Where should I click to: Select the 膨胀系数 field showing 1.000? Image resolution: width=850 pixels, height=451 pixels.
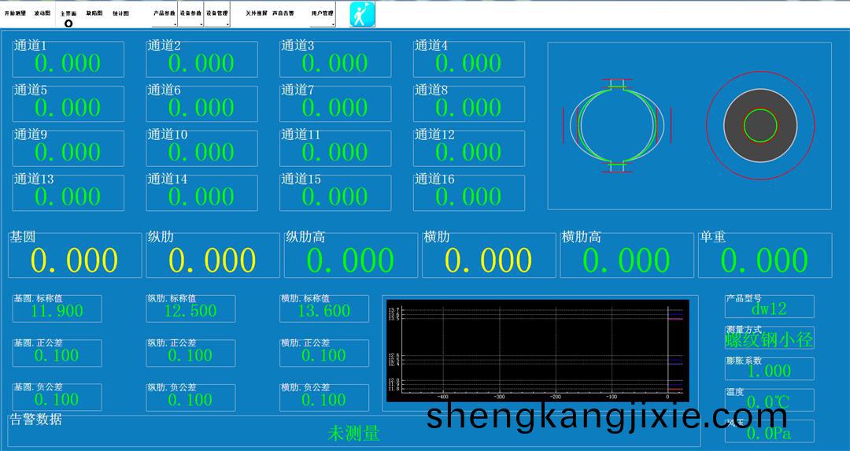[x=769, y=371]
